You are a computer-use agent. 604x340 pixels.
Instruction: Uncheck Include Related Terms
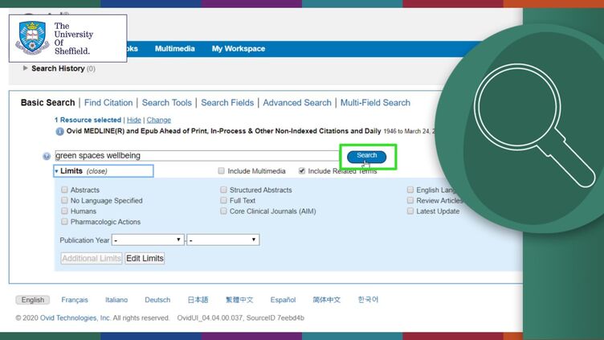[302, 170]
